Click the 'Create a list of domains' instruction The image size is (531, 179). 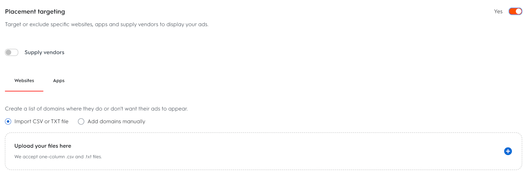[x=96, y=109]
